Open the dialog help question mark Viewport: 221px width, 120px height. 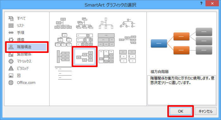pyautogui.click(x=201, y=3)
